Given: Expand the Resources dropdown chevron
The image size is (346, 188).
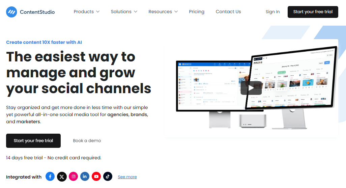Looking at the screenshot, I should pos(176,12).
